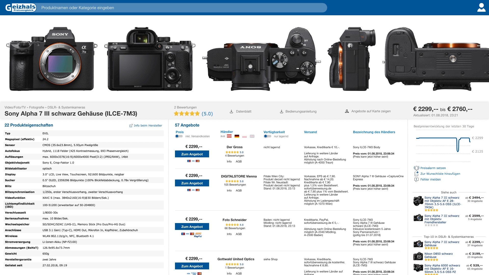The image size is (489, 275).
Task: Click Zum Angebot for Der Gross
Action: (192, 154)
